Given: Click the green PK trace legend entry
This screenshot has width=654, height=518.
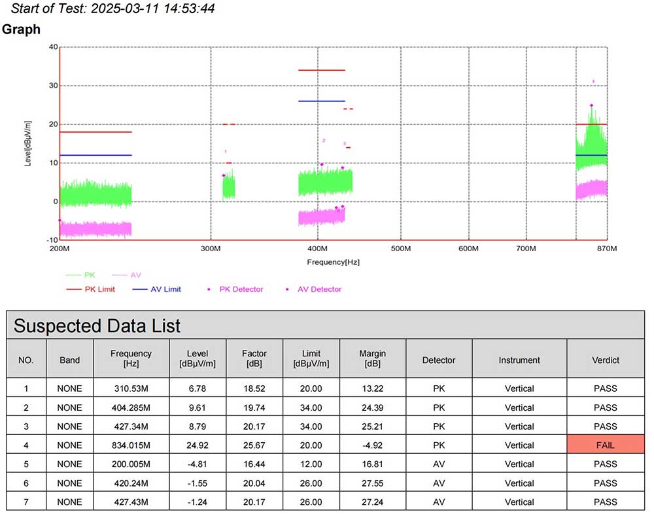Looking at the screenshot, I should tap(81, 275).
